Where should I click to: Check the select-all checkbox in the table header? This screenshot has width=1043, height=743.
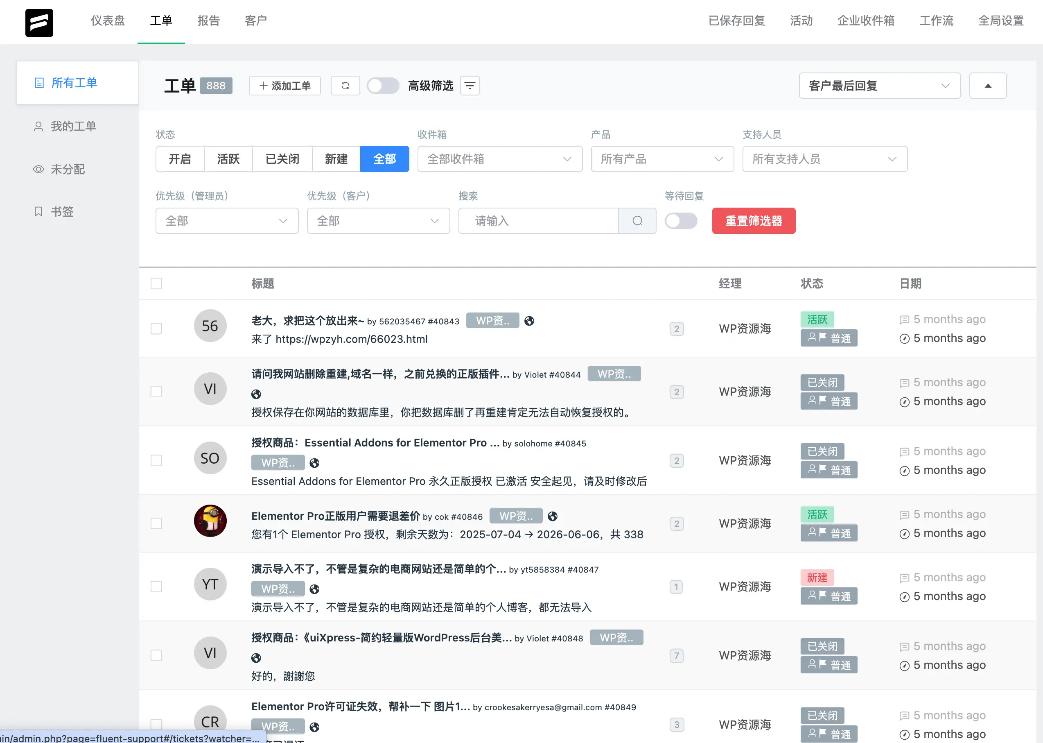[x=156, y=284]
